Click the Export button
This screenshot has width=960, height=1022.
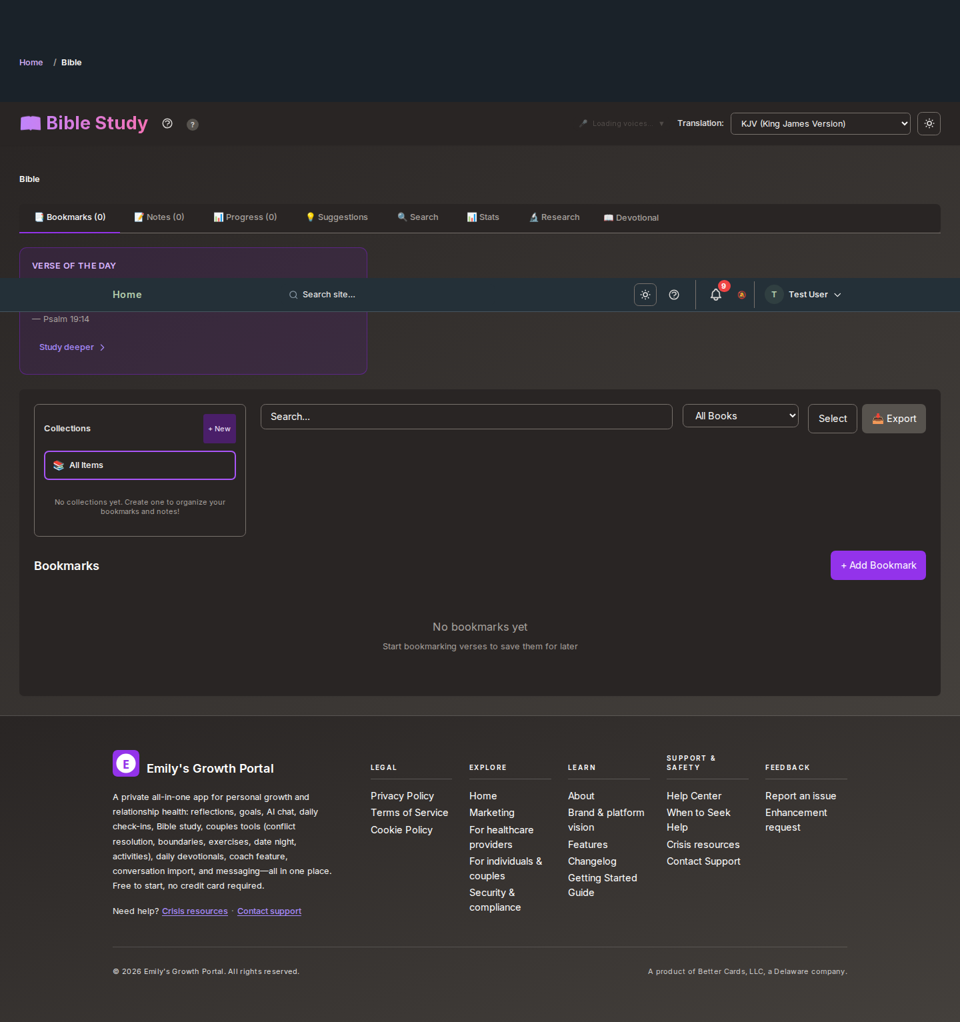click(x=893, y=419)
